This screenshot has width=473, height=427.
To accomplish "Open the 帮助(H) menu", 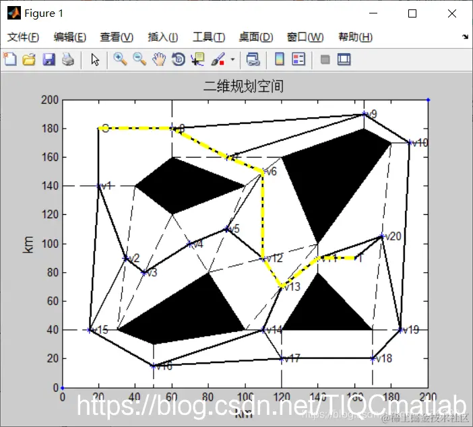I will 355,37.
